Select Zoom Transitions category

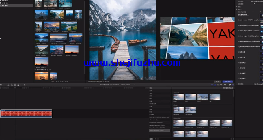pyautogui.click(x=159, y=130)
